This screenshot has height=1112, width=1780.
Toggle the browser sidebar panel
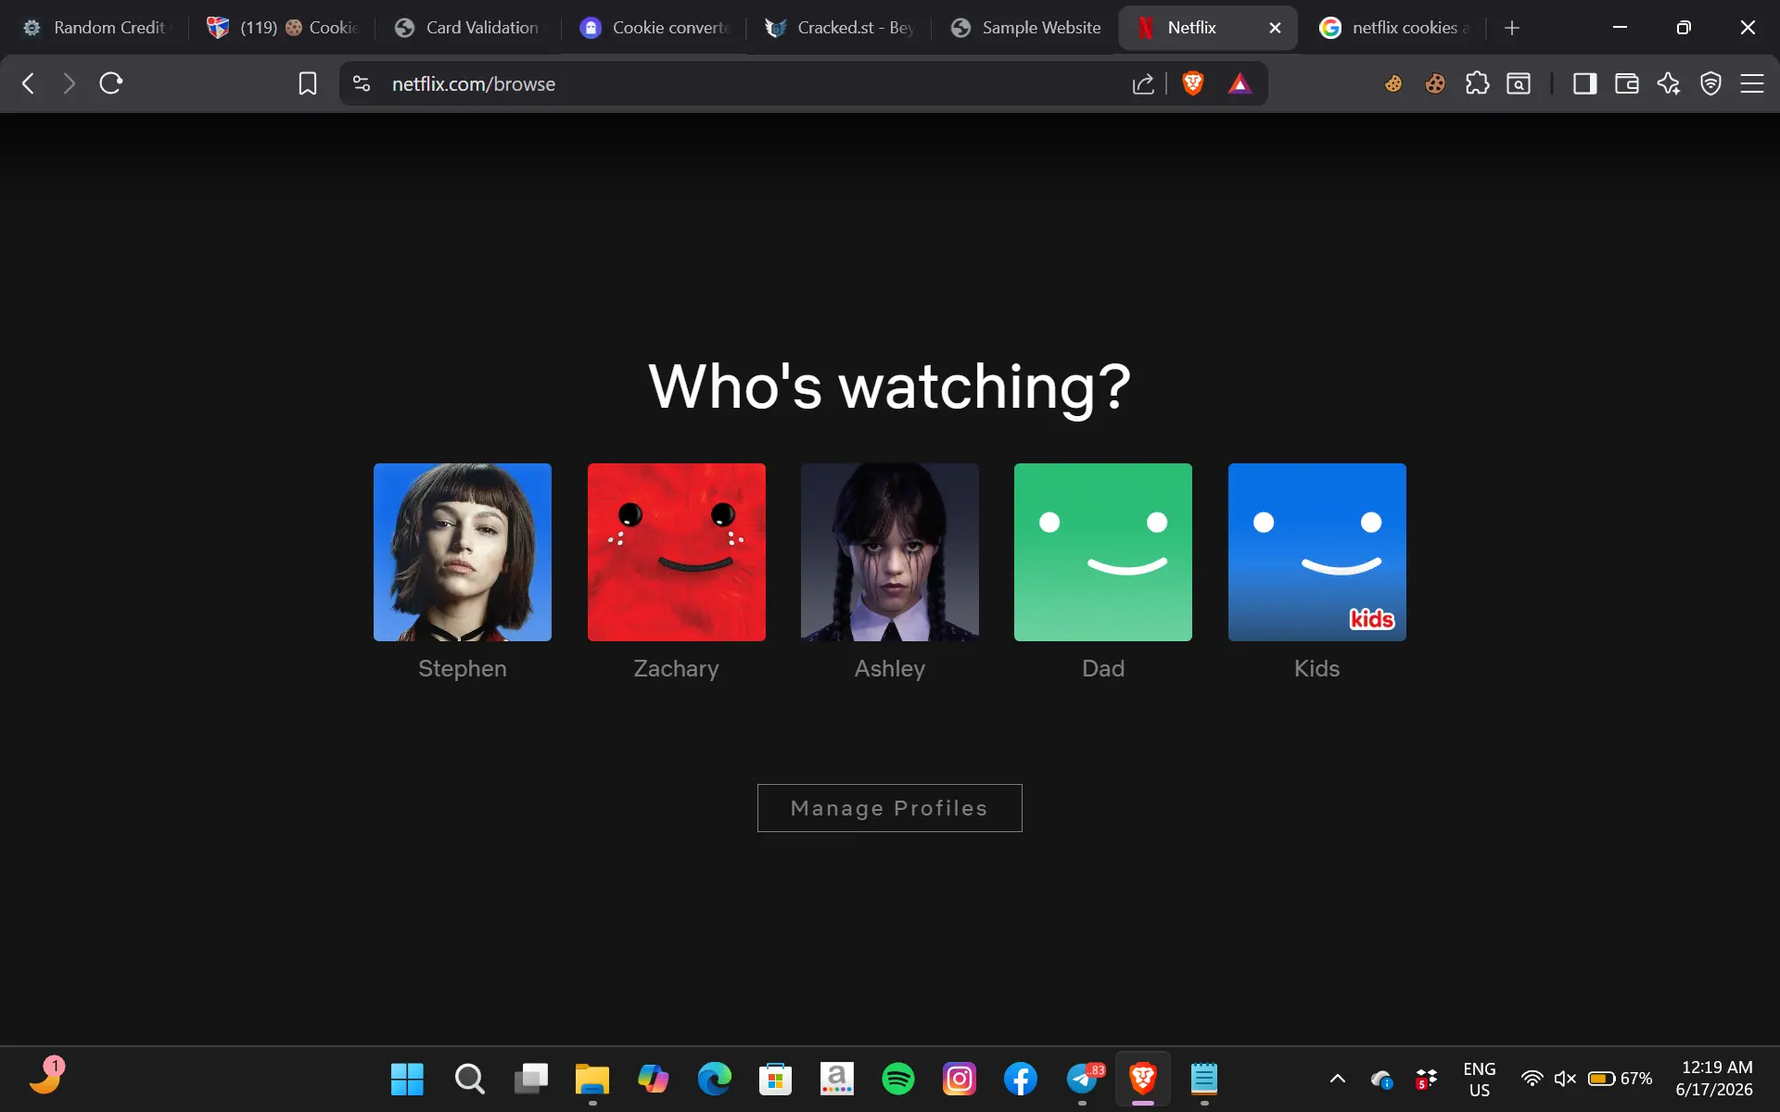tap(1585, 83)
